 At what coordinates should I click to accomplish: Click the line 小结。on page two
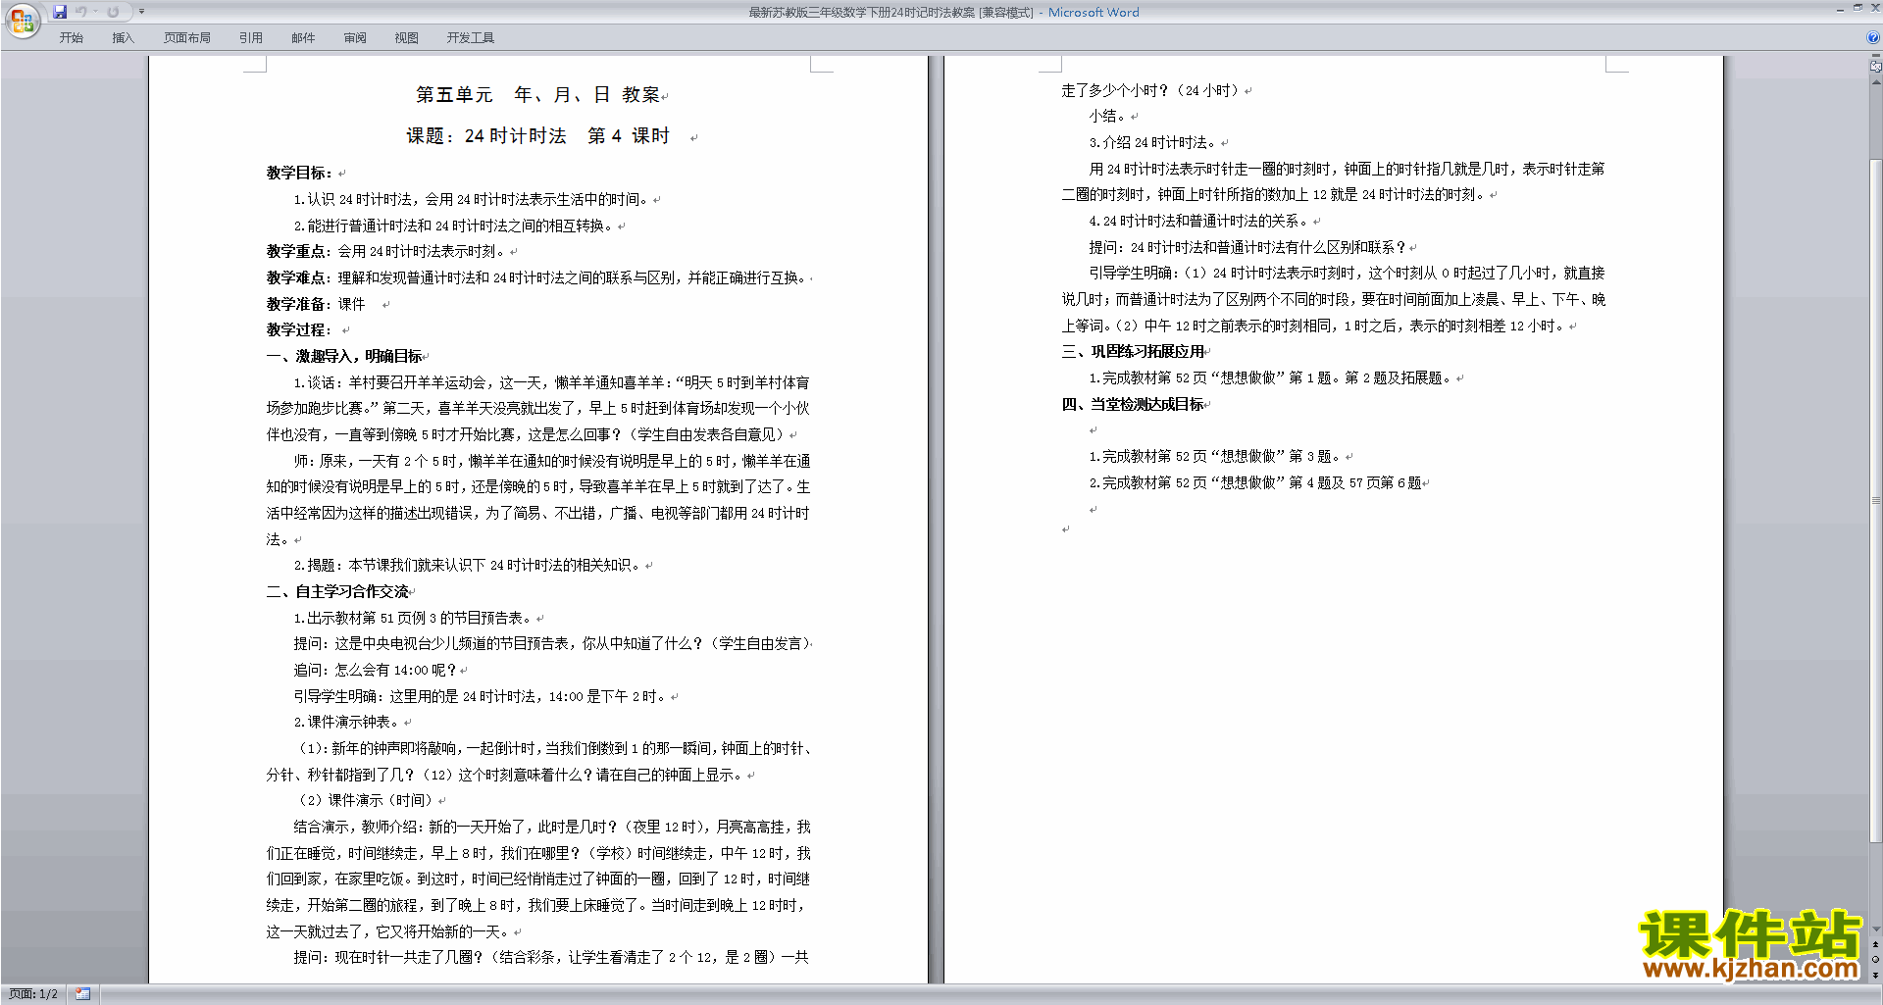[x=1108, y=117]
